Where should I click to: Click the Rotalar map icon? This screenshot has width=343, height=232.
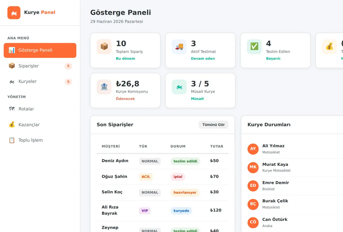[x=12, y=109]
